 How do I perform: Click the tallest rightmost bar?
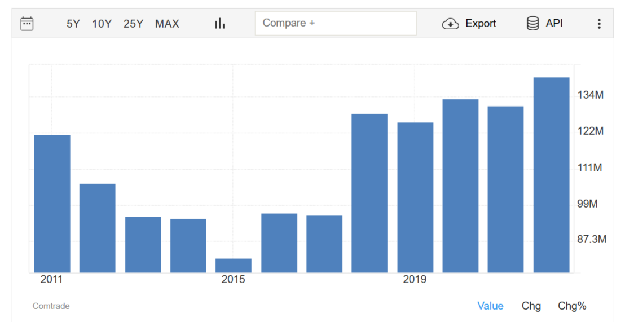(551, 175)
